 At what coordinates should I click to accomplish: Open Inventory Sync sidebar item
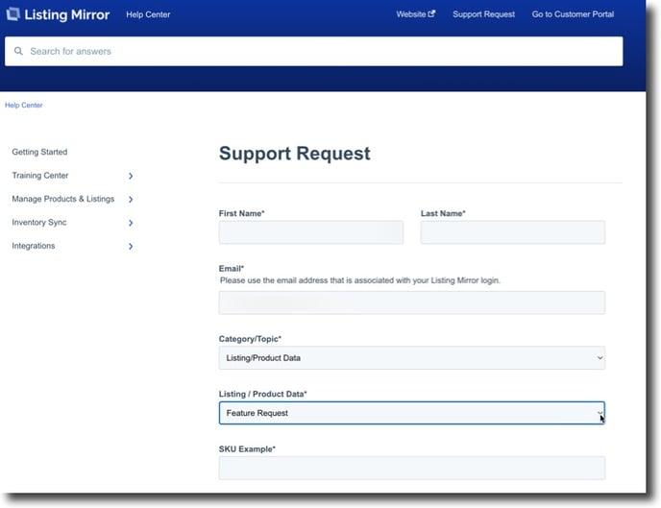click(x=39, y=223)
